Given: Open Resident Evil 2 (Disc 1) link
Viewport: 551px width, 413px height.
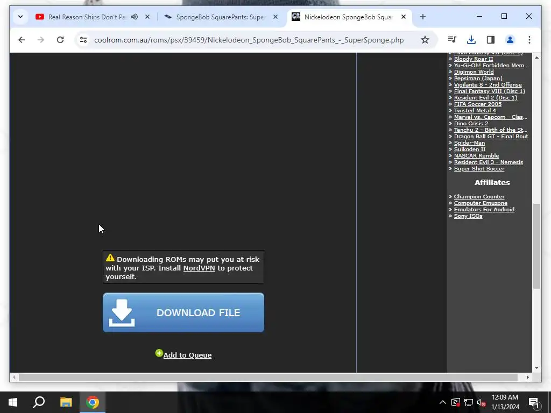Looking at the screenshot, I should point(486,98).
